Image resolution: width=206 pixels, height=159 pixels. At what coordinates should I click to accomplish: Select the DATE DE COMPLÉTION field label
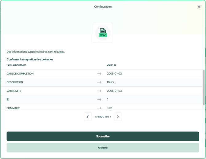(x=20, y=74)
